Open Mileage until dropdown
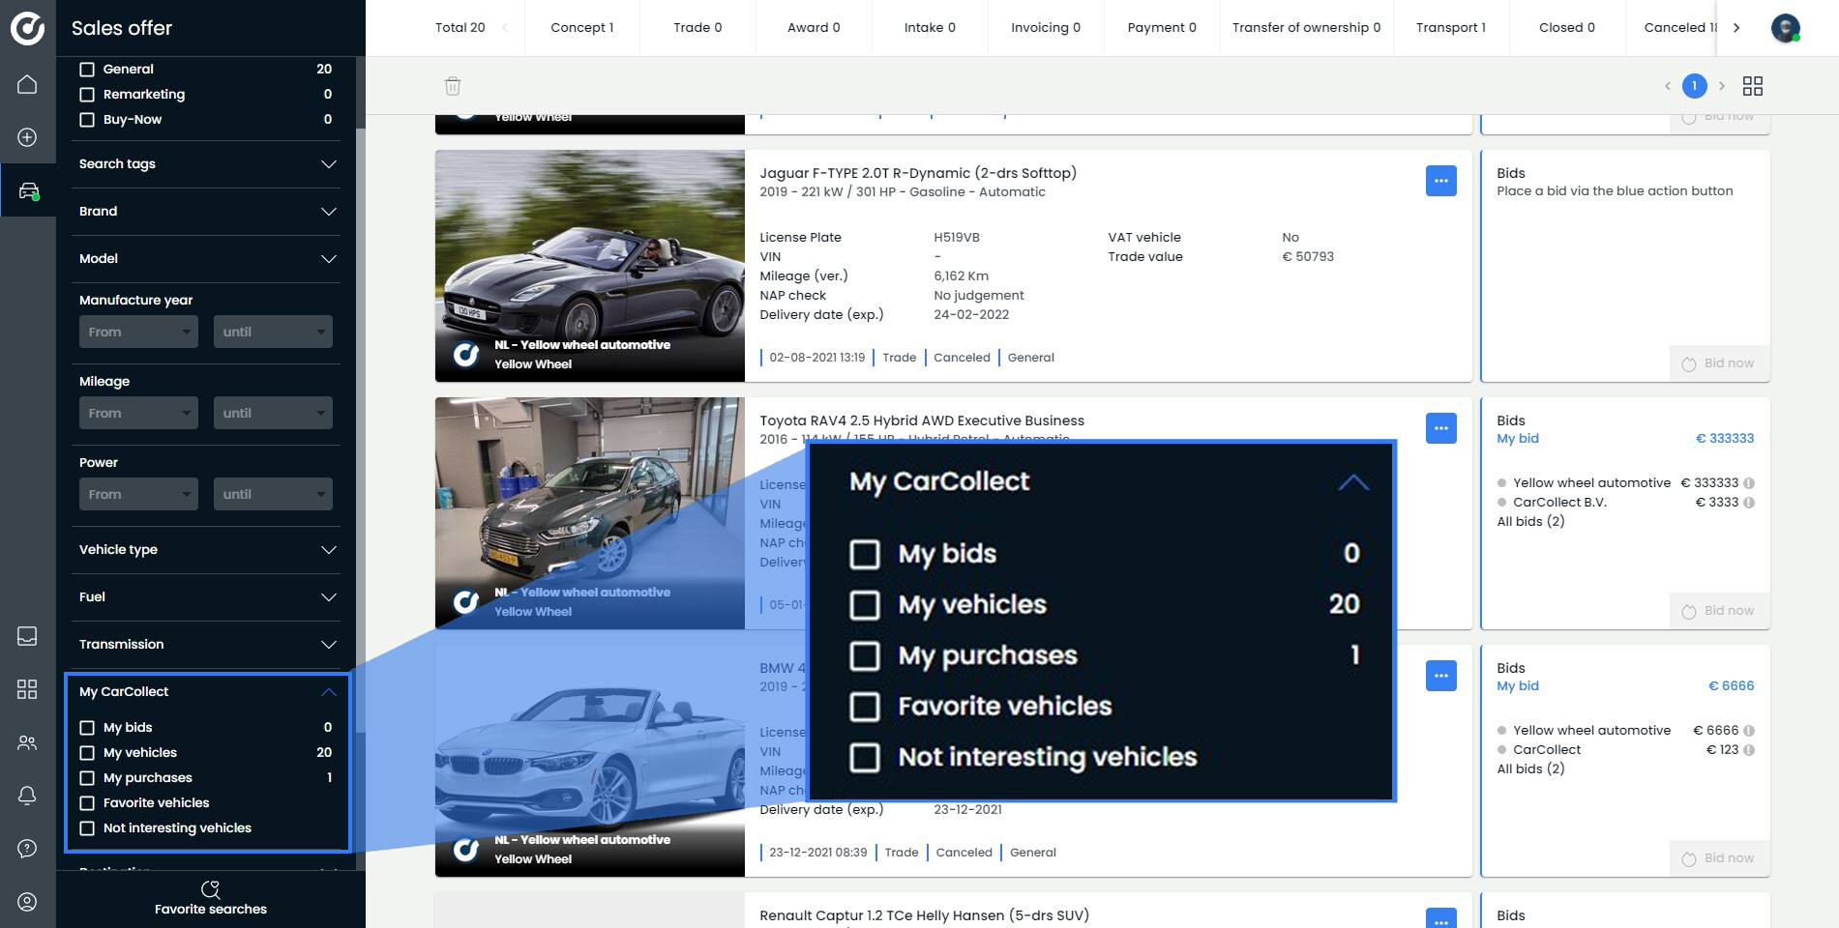The image size is (1839, 928). (x=273, y=413)
